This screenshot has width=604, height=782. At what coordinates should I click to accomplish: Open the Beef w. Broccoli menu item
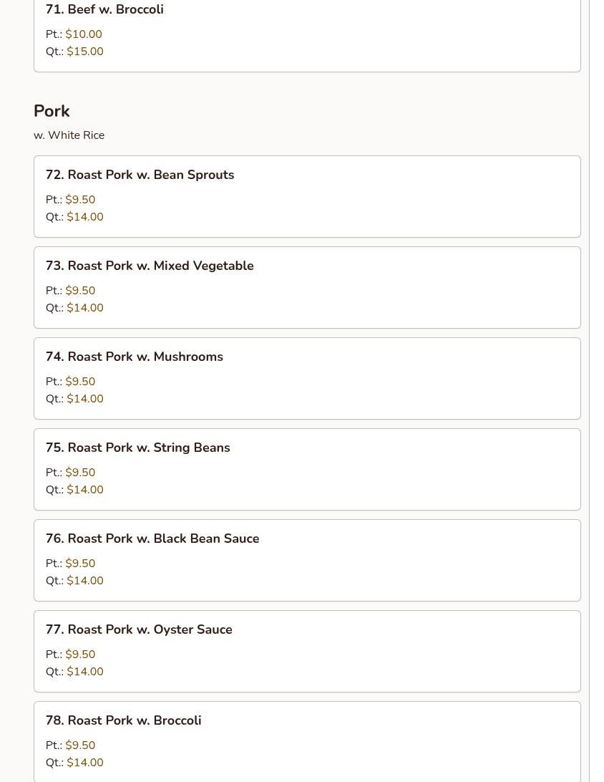(104, 9)
